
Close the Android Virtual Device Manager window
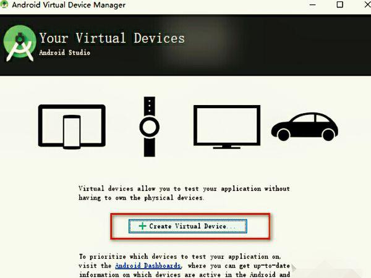pos(367,4)
